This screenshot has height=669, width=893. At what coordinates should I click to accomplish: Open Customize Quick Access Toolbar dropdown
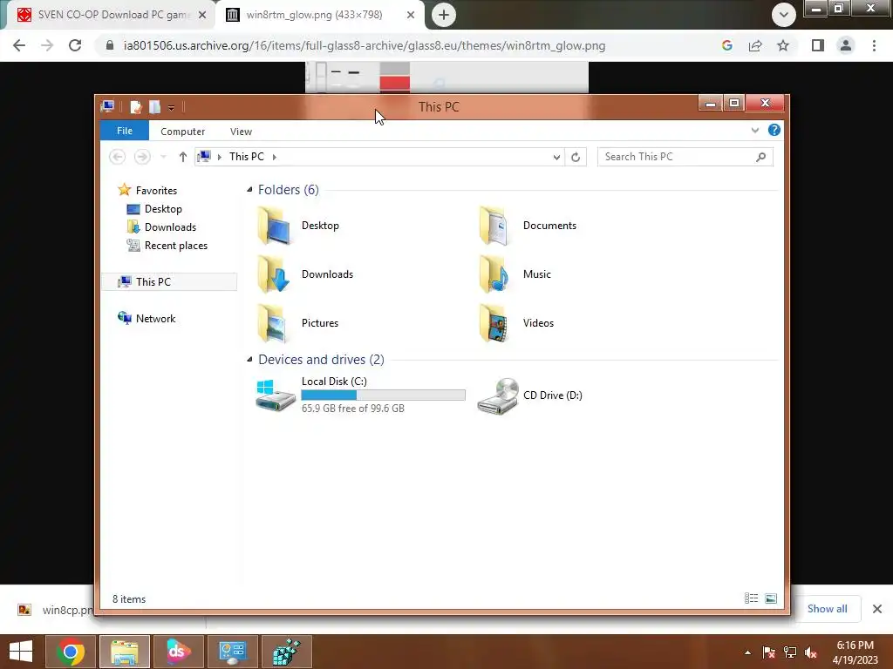[x=171, y=107]
